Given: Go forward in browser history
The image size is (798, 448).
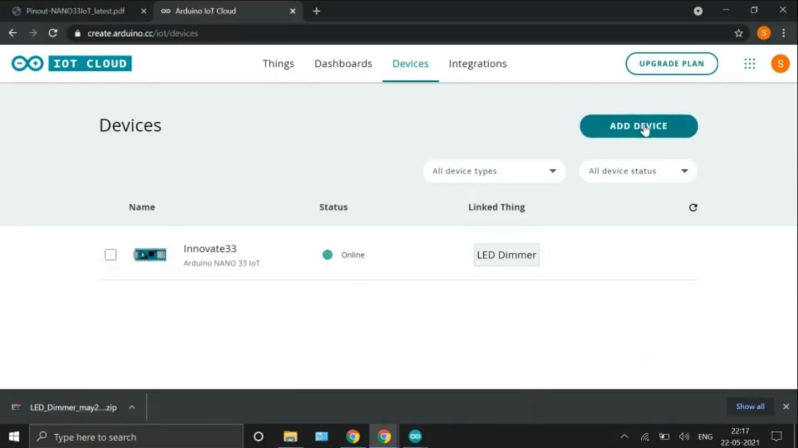Looking at the screenshot, I should click(x=33, y=33).
